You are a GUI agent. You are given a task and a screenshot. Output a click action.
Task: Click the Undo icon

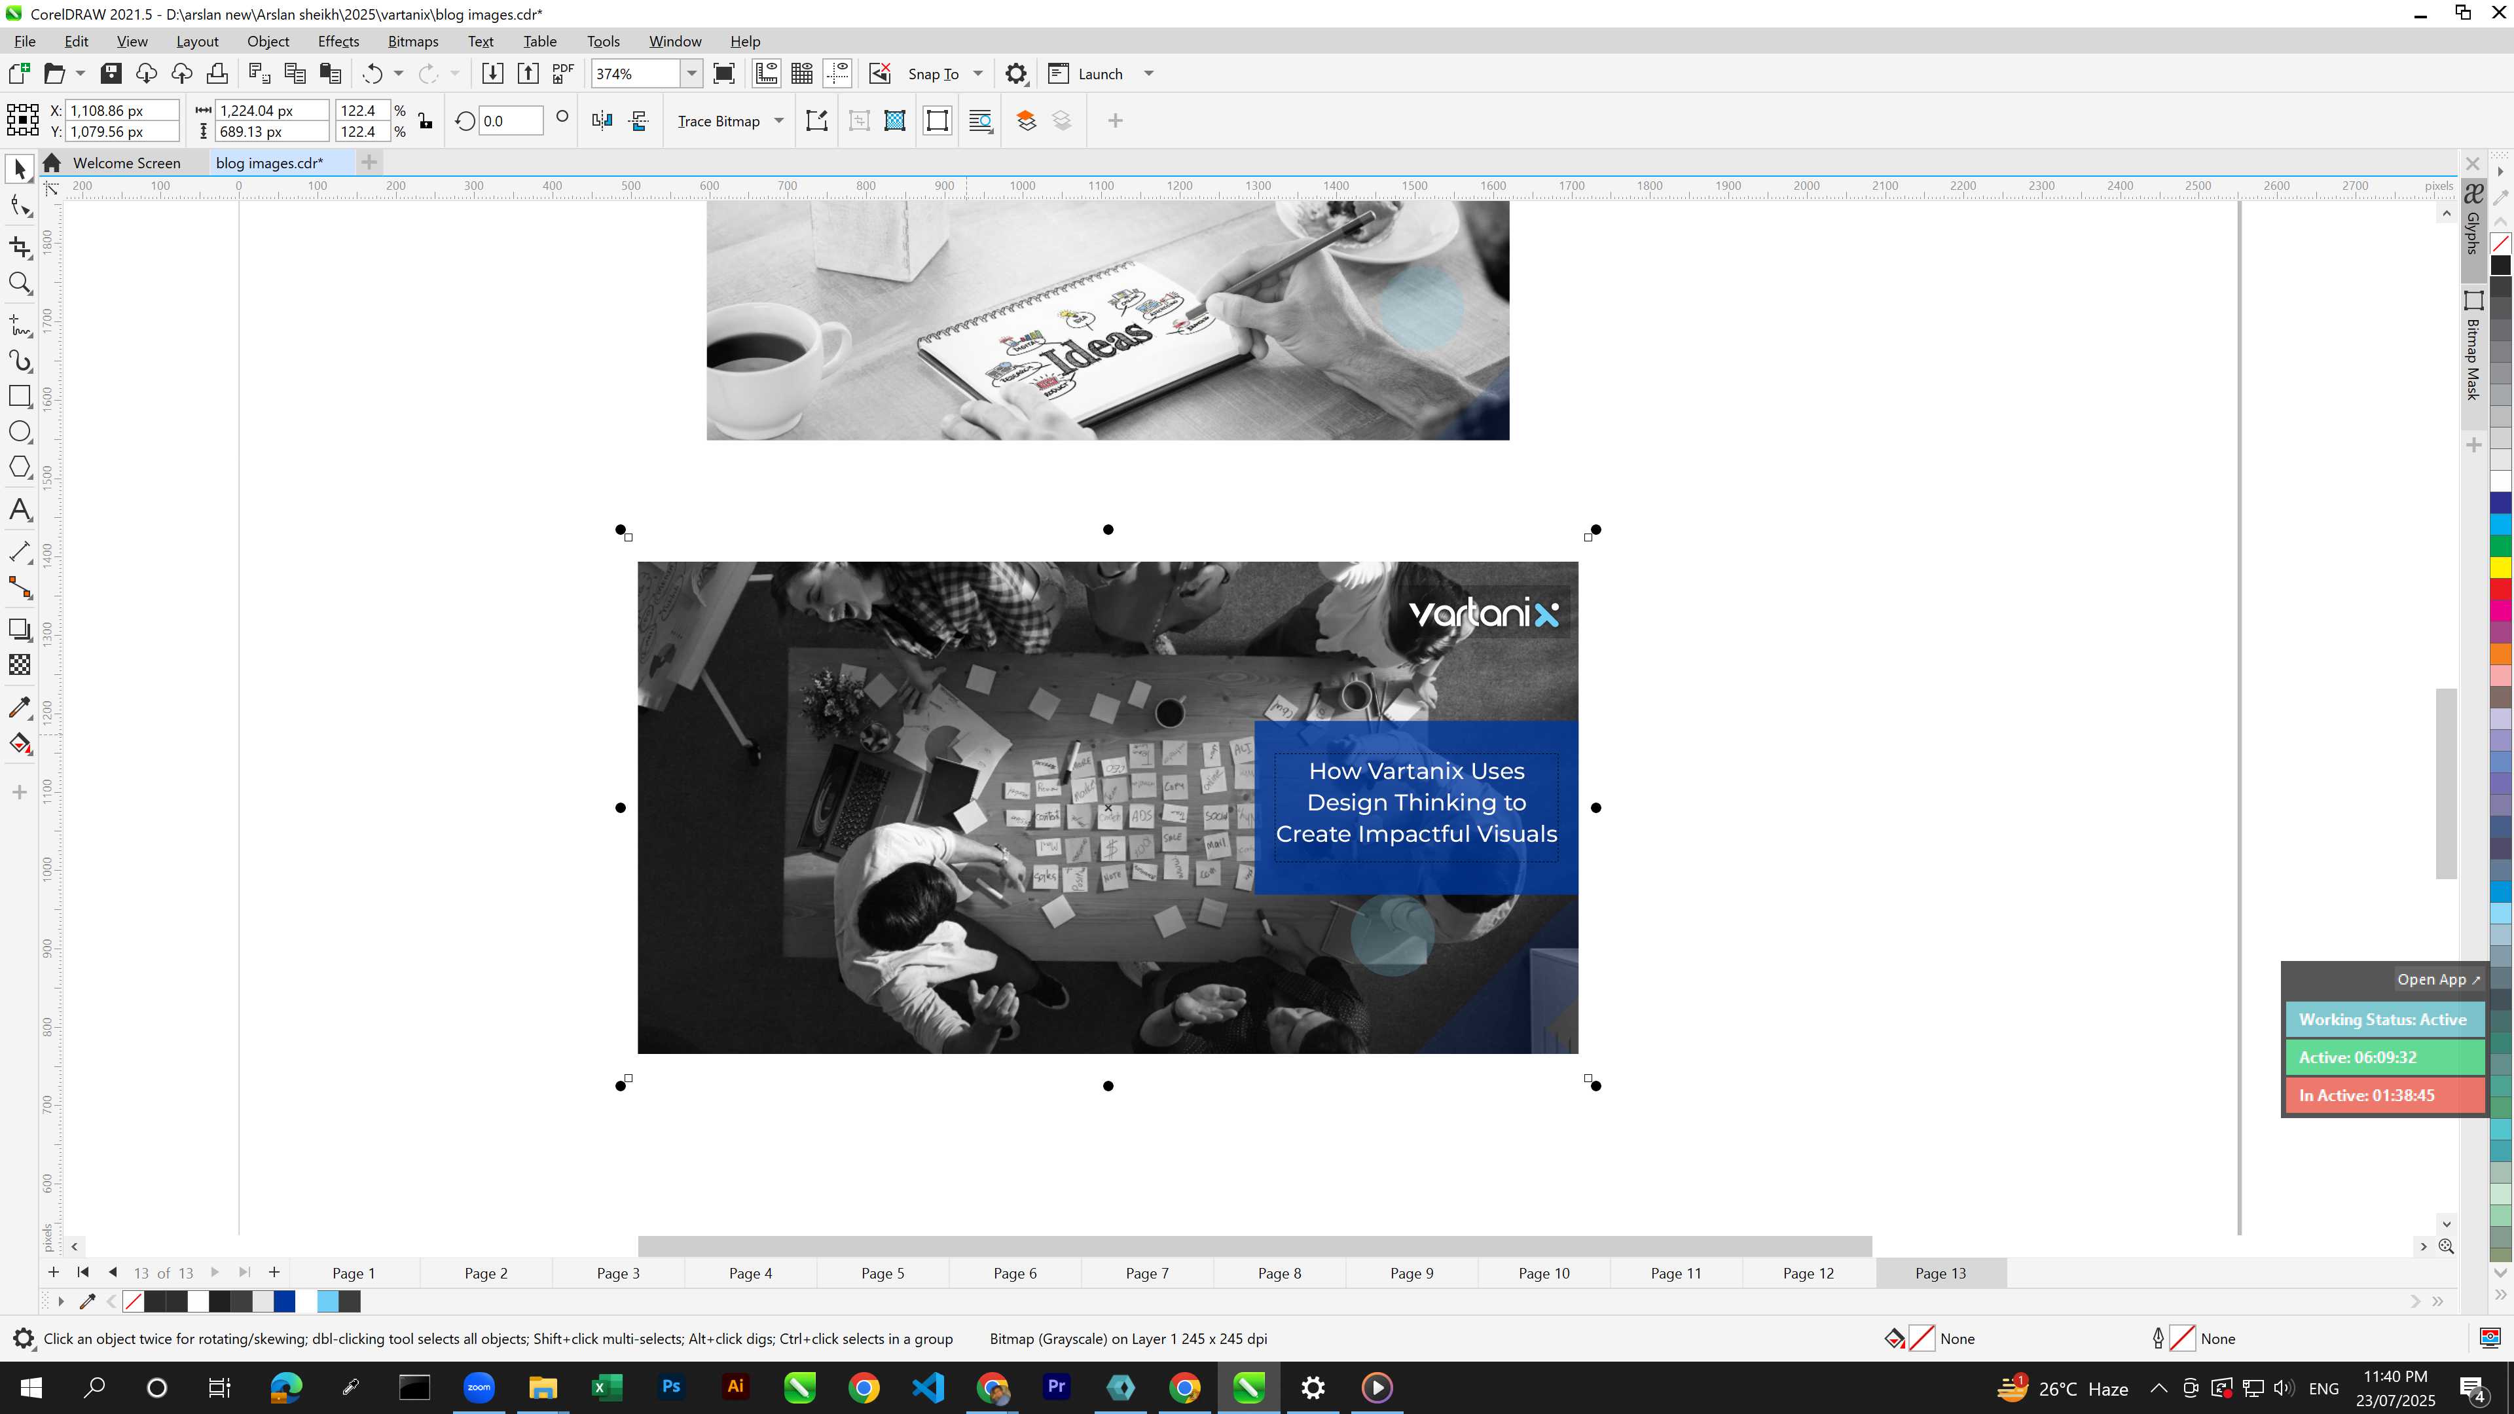coord(371,73)
